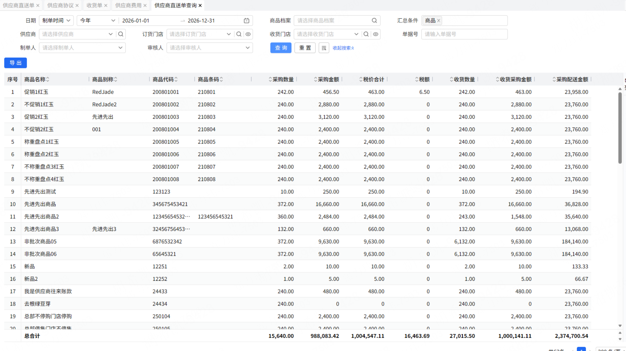626x351 pixels.
Task: Click the 查询 button
Action: click(x=281, y=48)
